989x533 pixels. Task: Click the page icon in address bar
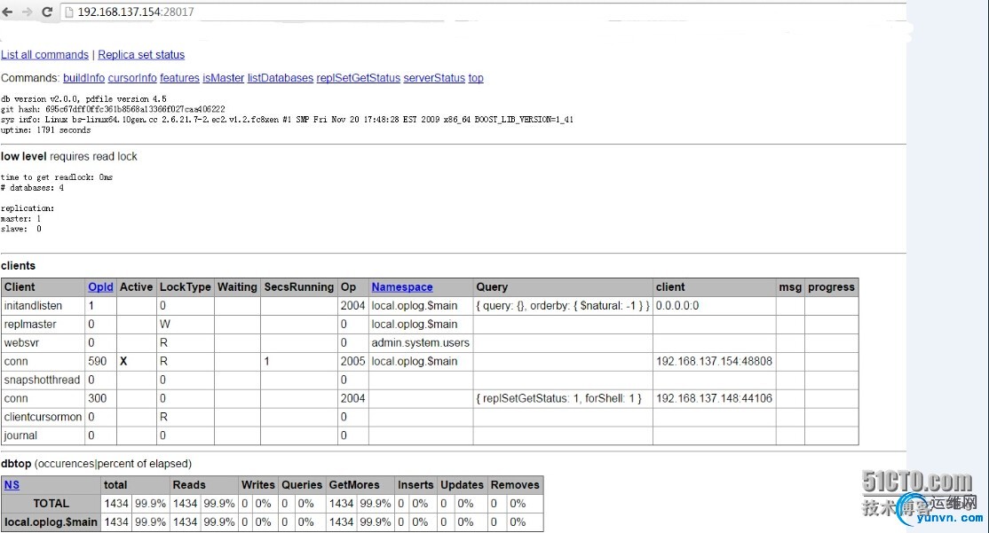click(69, 12)
